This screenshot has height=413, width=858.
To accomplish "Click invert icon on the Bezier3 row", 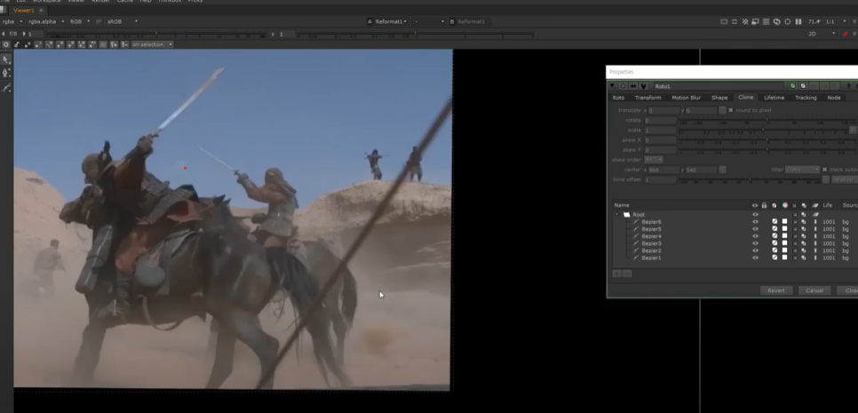I will coord(775,242).
